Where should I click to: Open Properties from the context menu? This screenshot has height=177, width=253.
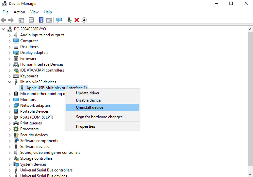tap(103, 126)
